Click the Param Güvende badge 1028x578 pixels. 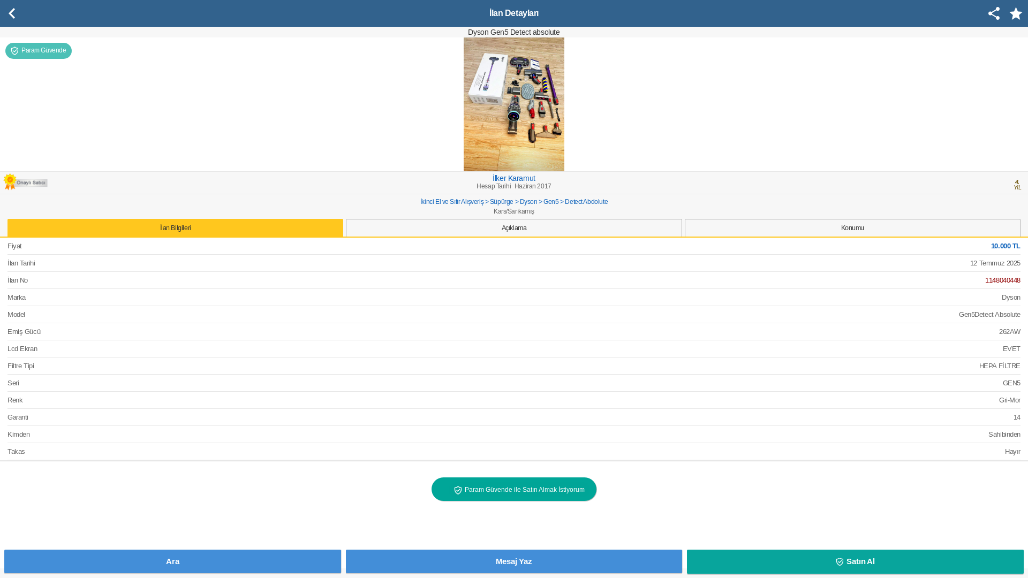(39, 51)
